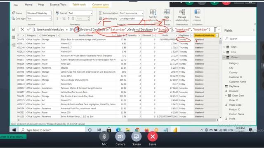
Task: Open Task View on the taskbar
Action: 99,130
